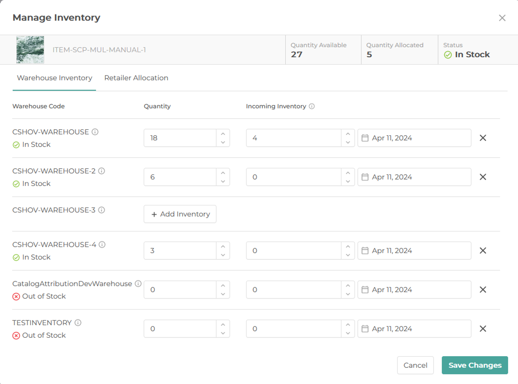Cancel the inventory changes
Image resolution: width=518 pixels, height=384 pixels.
click(x=415, y=365)
